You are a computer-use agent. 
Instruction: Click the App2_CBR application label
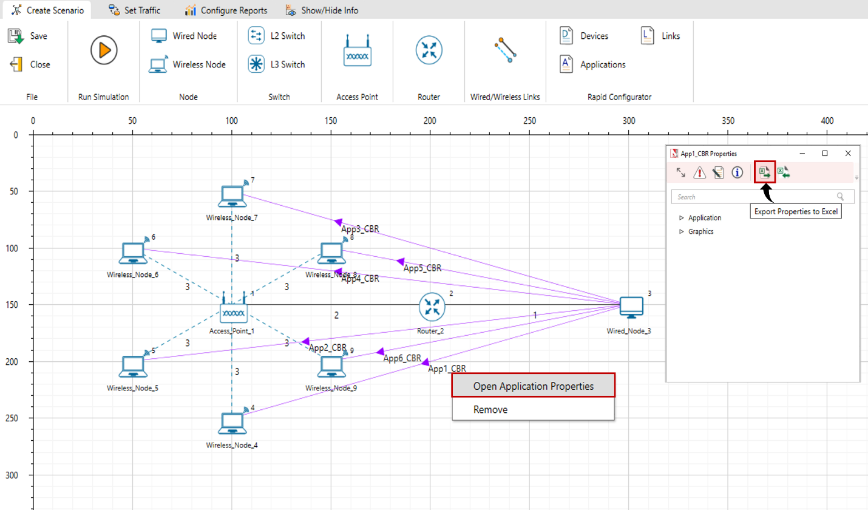click(x=328, y=348)
